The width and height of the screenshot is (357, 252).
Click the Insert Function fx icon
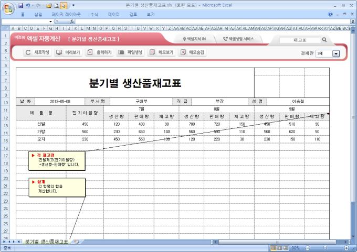pyautogui.click(x=71, y=21)
